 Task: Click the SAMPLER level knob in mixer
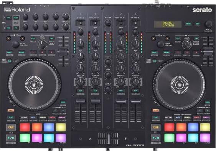pos(108,89)
